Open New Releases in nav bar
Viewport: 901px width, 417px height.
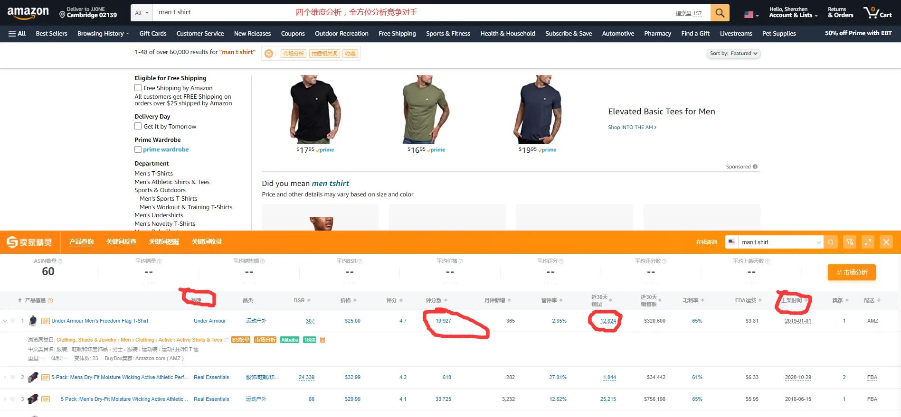252,33
